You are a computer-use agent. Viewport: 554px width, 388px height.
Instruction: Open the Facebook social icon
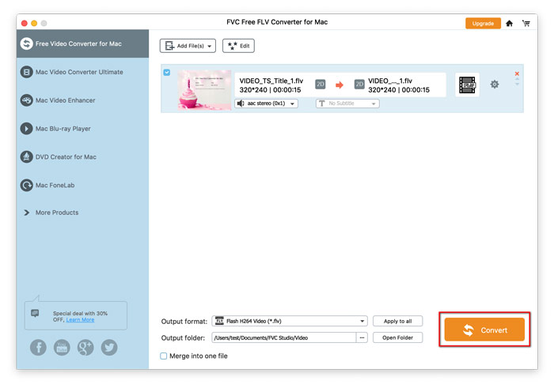pos(37,347)
